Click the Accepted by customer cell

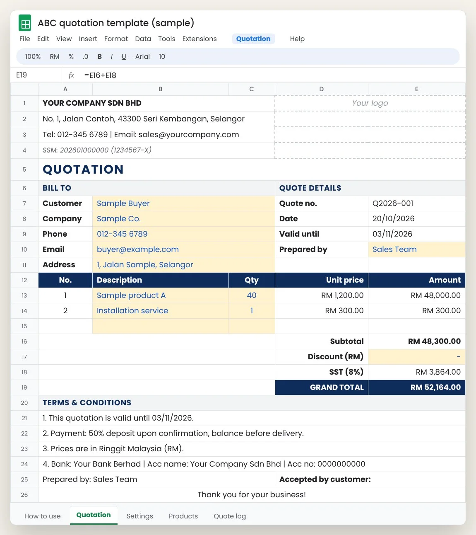(x=370, y=479)
